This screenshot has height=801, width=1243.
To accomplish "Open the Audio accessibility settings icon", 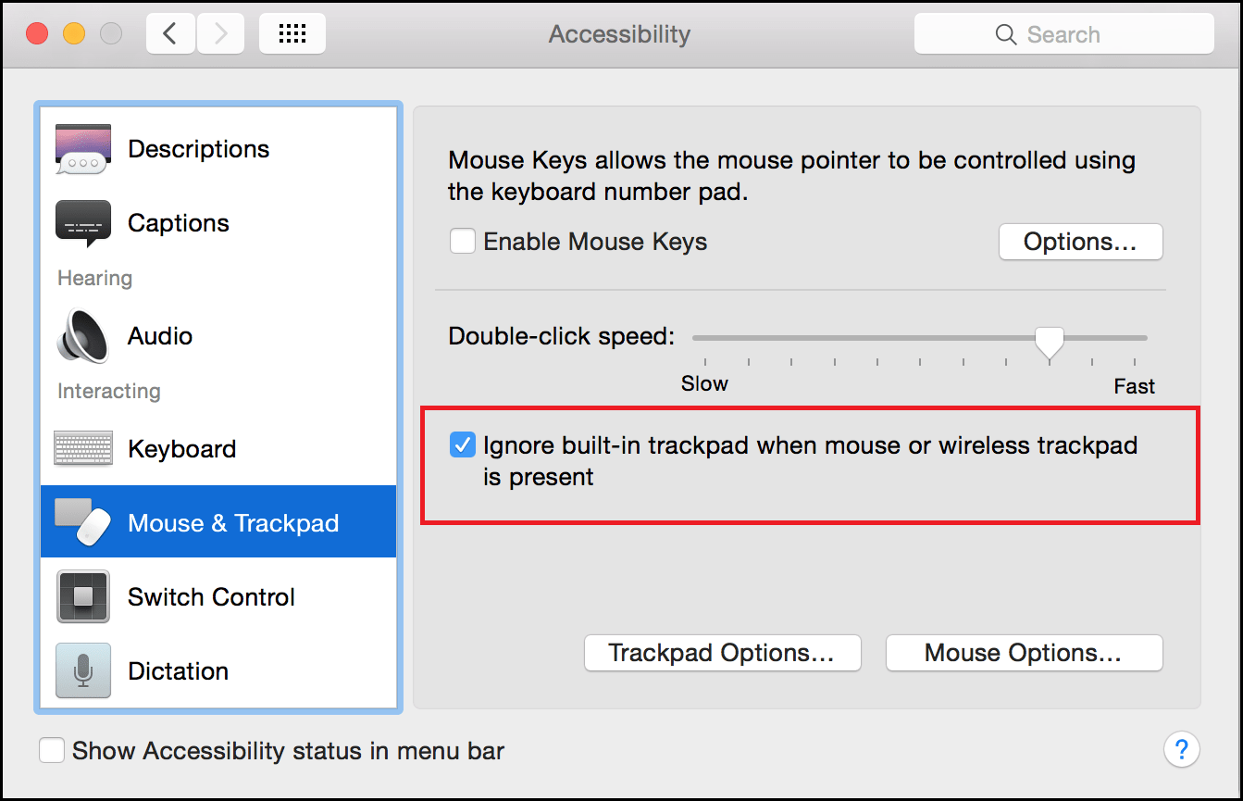I will [82, 335].
